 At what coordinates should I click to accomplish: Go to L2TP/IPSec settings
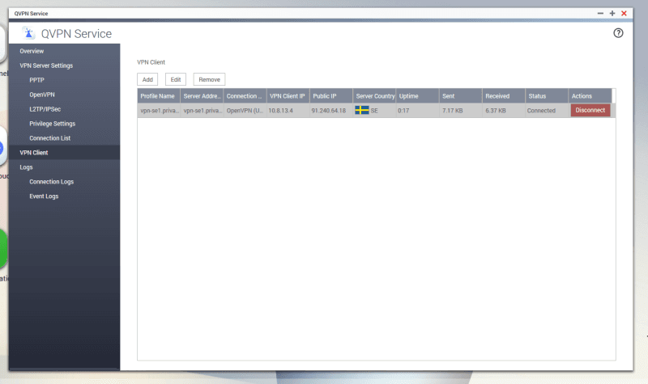coord(47,109)
